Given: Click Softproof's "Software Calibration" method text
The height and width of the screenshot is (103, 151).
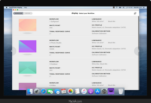Looking at the screenshot, I should click(x=99, y=33).
